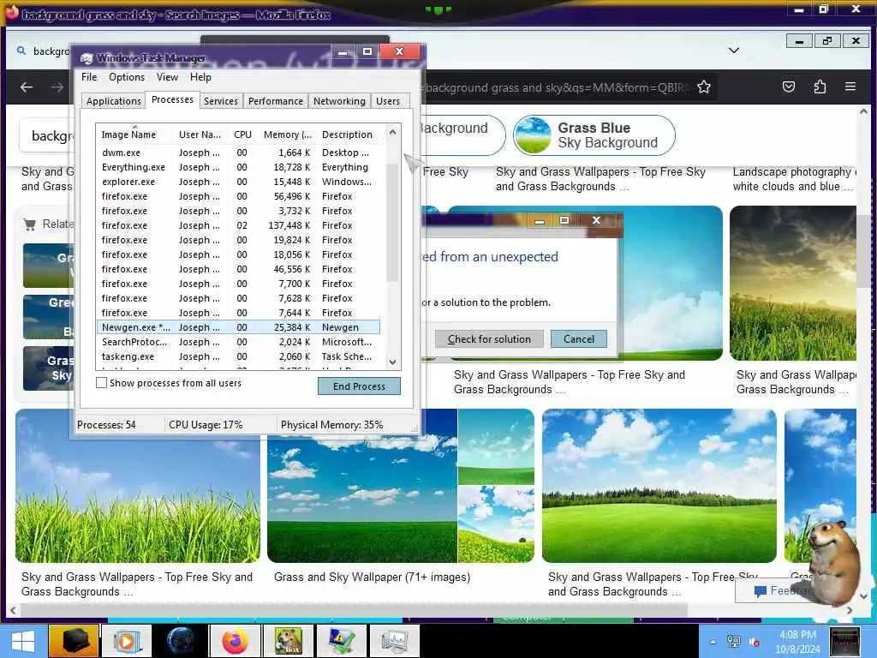Open the list all tabs chevron
Screen dimensions: 877x658
734,51
